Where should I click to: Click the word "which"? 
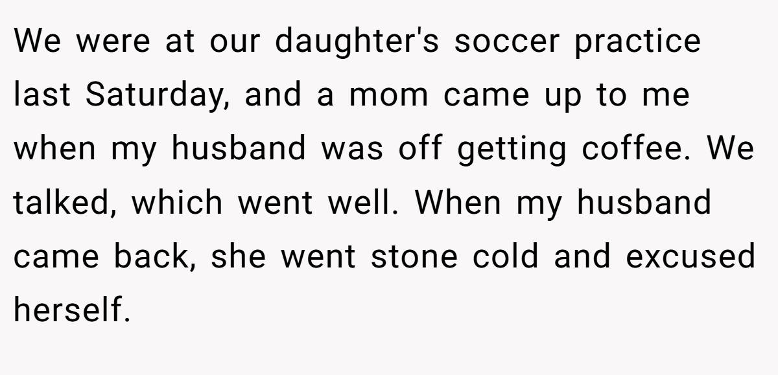177,202
